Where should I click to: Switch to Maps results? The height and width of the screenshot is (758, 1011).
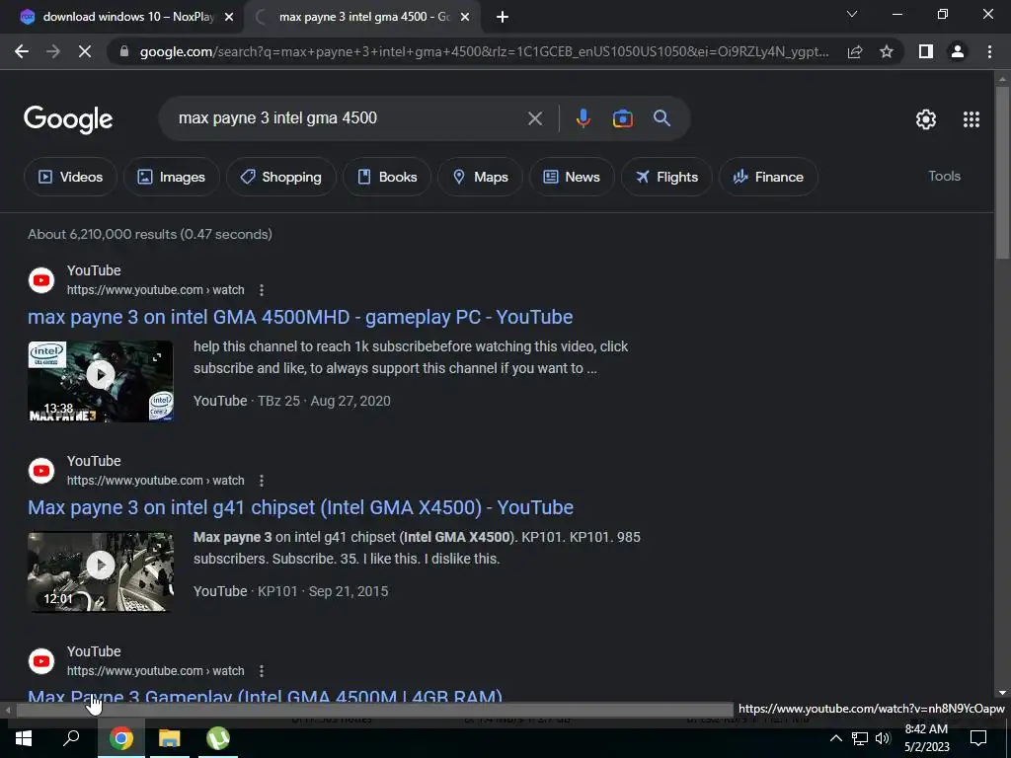[481, 177]
